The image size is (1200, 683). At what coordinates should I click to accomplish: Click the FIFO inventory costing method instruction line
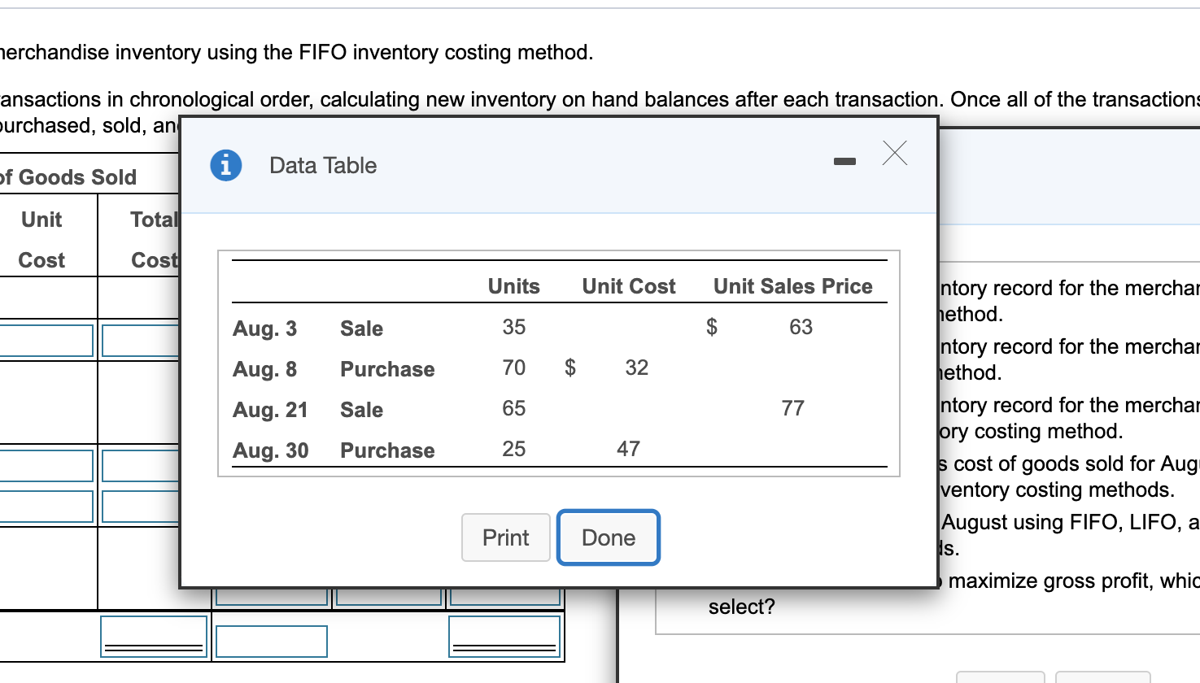297,52
